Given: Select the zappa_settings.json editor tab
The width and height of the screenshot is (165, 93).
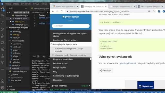Looking at the screenshot, I should pyautogui.click(x=40, y=9).
